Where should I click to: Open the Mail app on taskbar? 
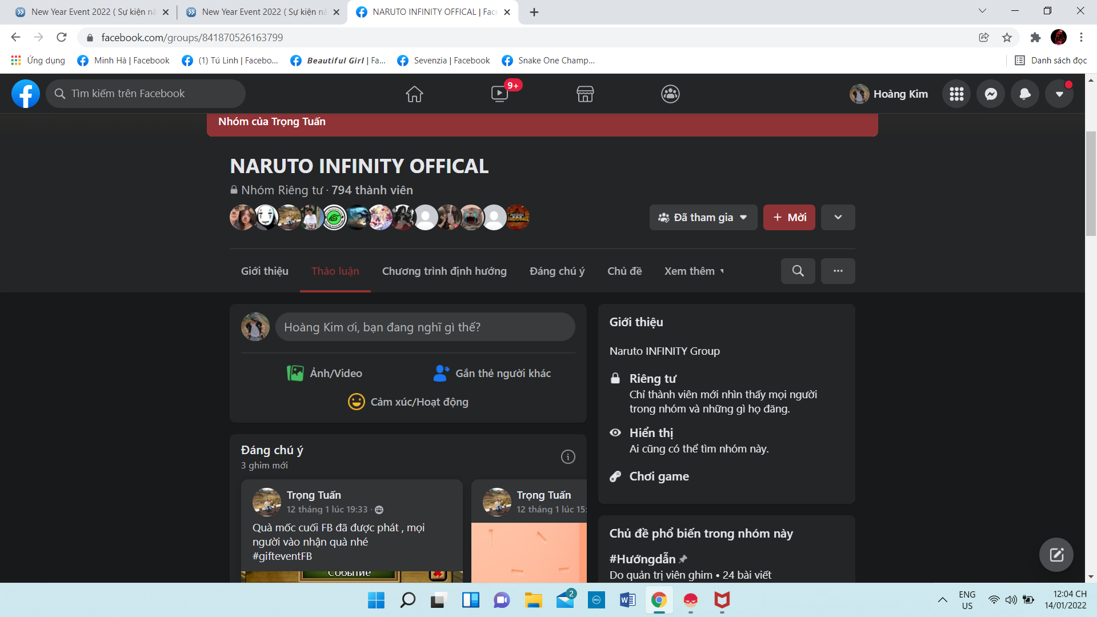[x=564, y=600]
